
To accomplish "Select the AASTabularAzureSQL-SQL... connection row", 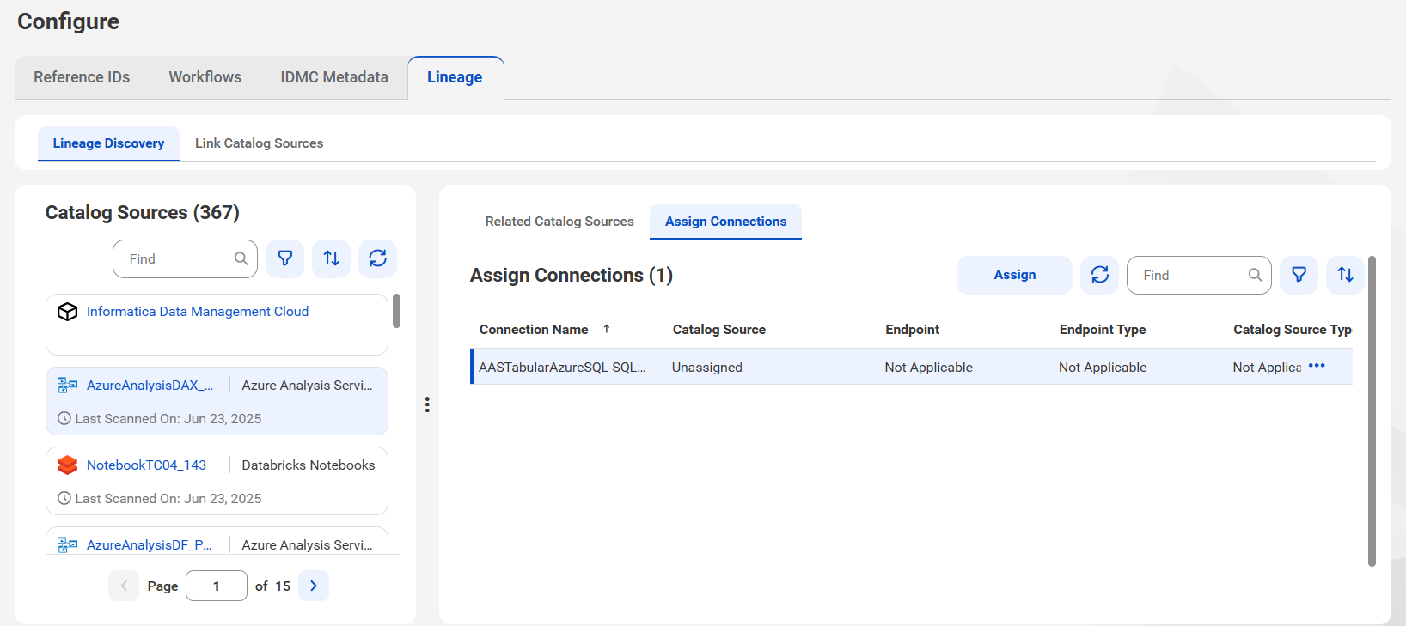I will pos(912,367).
